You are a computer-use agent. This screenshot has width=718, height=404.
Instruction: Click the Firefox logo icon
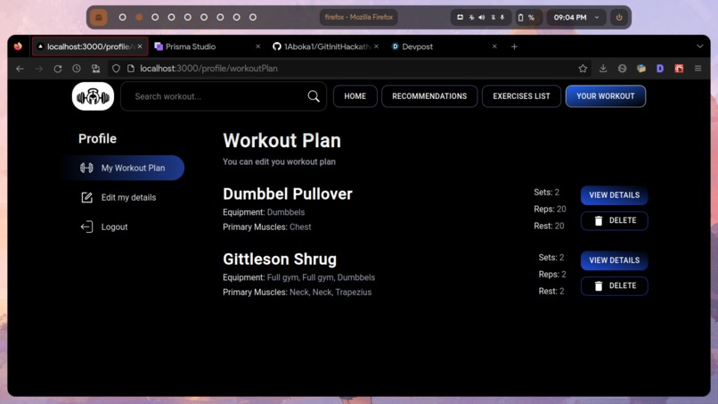18,46
